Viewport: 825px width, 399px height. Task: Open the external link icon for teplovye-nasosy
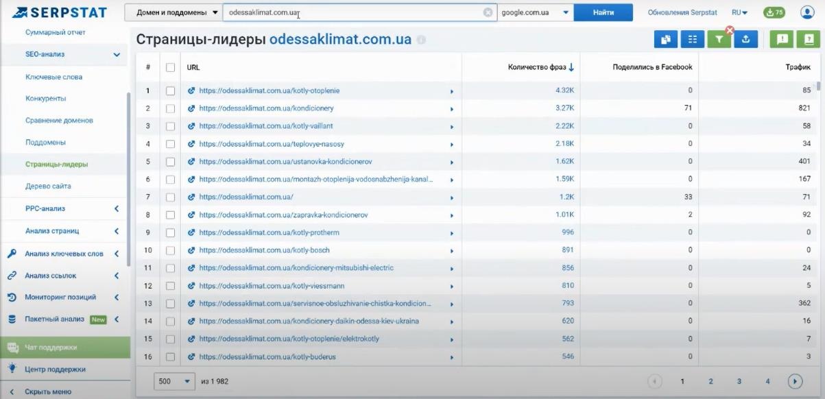[191, 144]
